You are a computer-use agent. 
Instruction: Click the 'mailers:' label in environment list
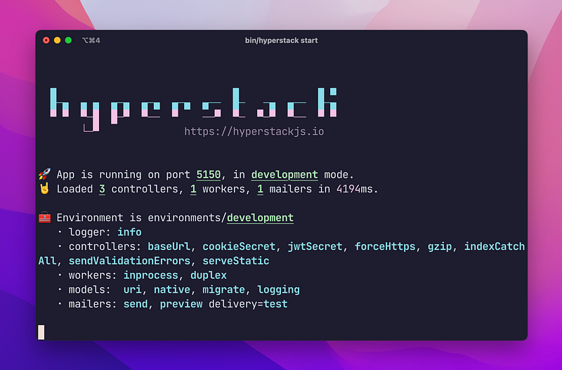coord(93,304)
